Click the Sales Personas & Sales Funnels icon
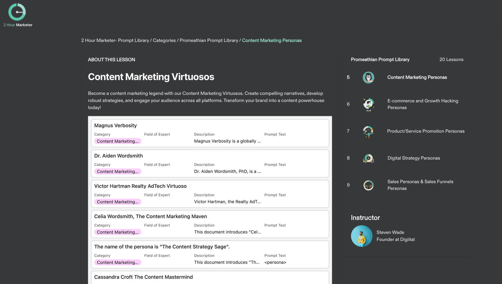502x284 pixels. (x=368, y=185)
